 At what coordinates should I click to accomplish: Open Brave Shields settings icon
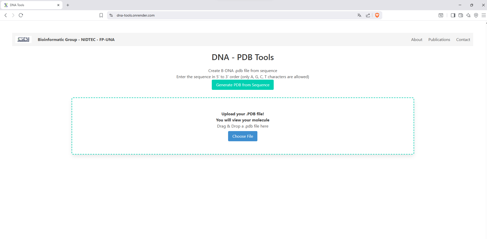pos(377,15)
